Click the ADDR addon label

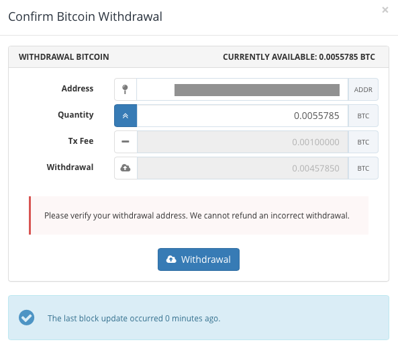pyautogui.click(x=363, y=89)
